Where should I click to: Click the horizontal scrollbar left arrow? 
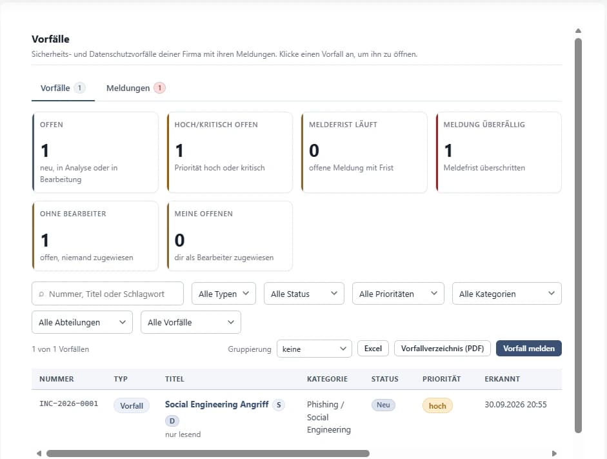pyautogui.click(x=39, y=453)
